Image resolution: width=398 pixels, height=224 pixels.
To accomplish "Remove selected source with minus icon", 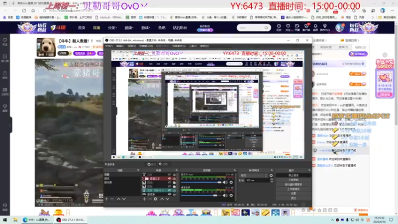I will (x=150, y=199).
